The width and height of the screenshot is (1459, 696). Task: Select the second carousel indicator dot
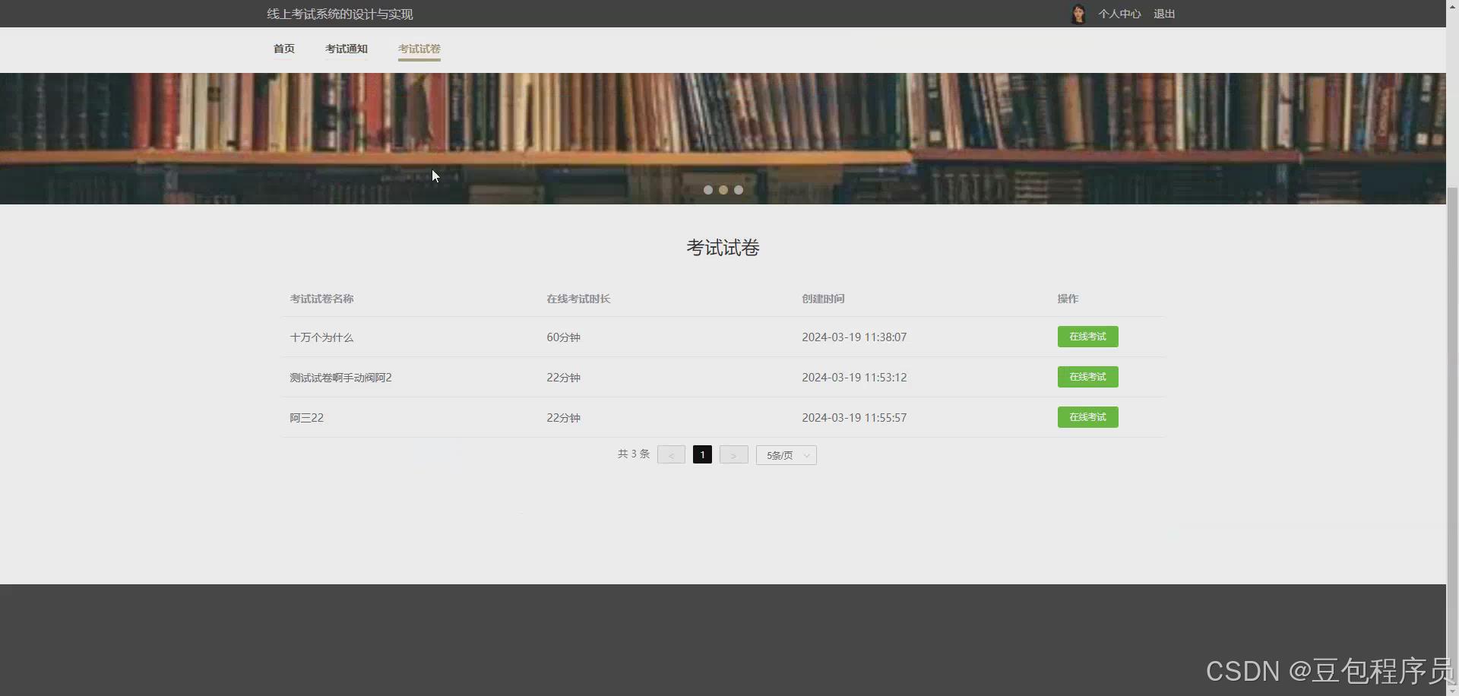tap(723, 190)
